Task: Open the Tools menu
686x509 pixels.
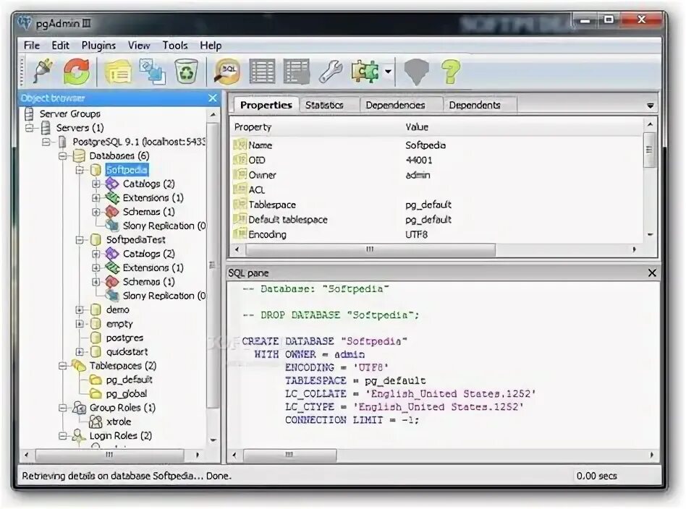Action: tap(175, 46)
